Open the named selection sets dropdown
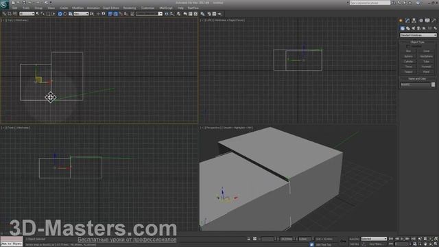This screenshot has height=247, width=439. (x=149, y=14)
